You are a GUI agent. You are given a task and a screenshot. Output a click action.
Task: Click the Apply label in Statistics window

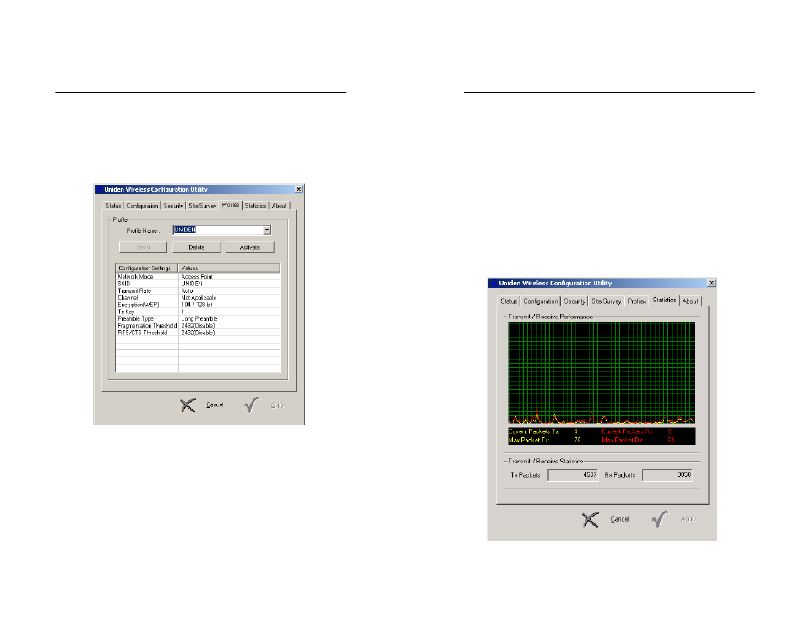click(689, 519)
